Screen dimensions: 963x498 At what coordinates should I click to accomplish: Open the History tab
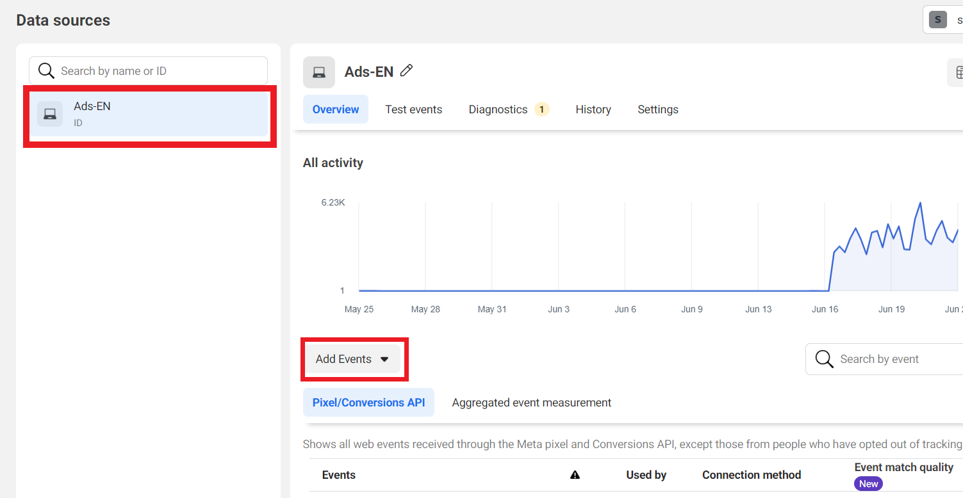[593, 109]
